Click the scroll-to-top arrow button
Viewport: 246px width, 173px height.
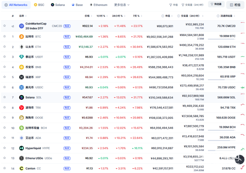coord(240,160)
